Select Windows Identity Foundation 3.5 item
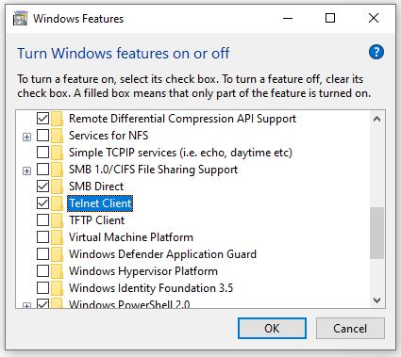 point(151,288)
